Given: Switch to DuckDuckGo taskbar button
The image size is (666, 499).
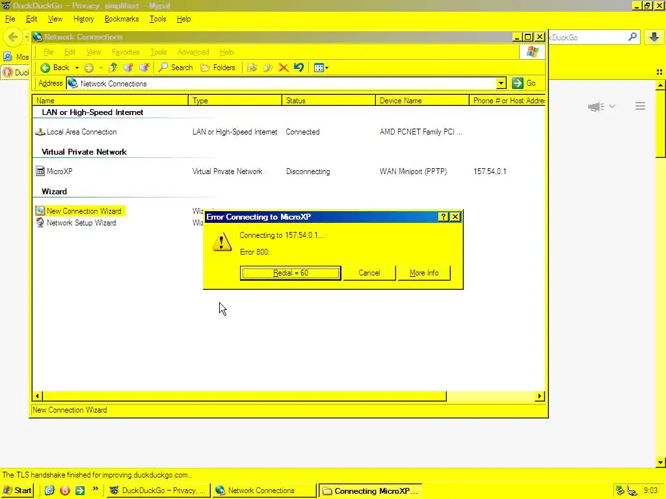Looking at the screenshot, I should (157, 491).
